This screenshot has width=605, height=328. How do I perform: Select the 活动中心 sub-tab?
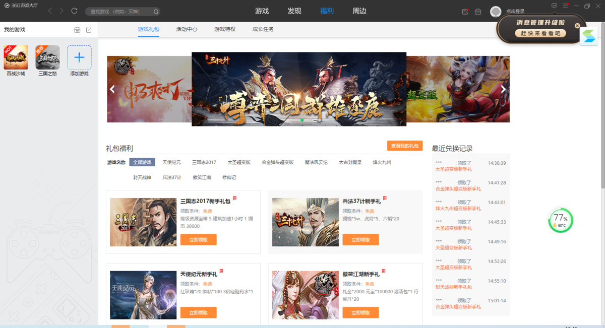(x=187, y=29)
